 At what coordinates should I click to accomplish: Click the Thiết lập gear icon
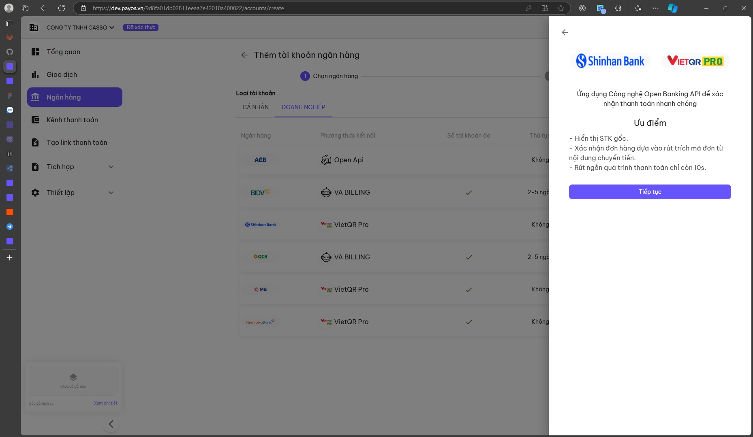[35, 193]
